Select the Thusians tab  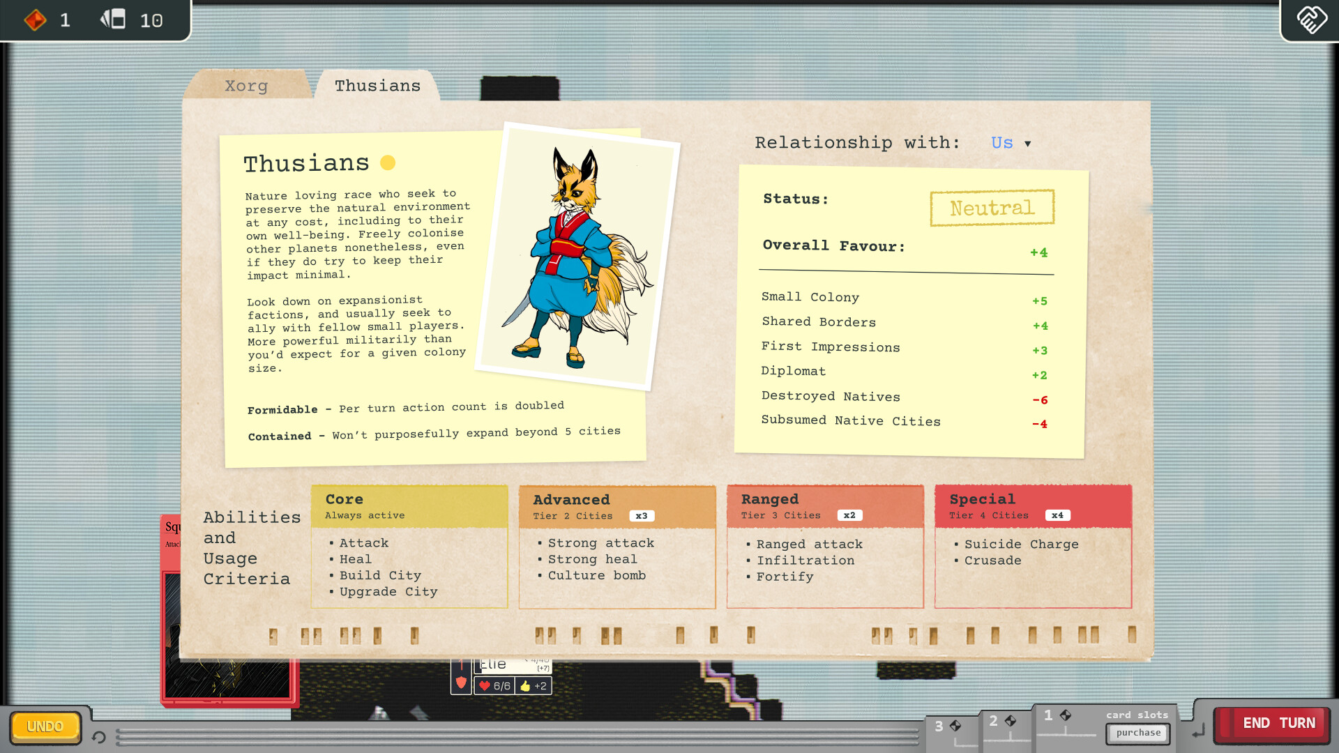tap(377, 85)
